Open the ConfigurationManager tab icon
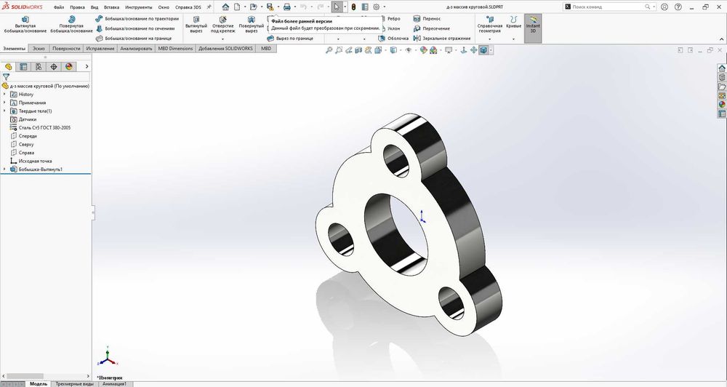727x387 pixels. [x=39, y=67]
